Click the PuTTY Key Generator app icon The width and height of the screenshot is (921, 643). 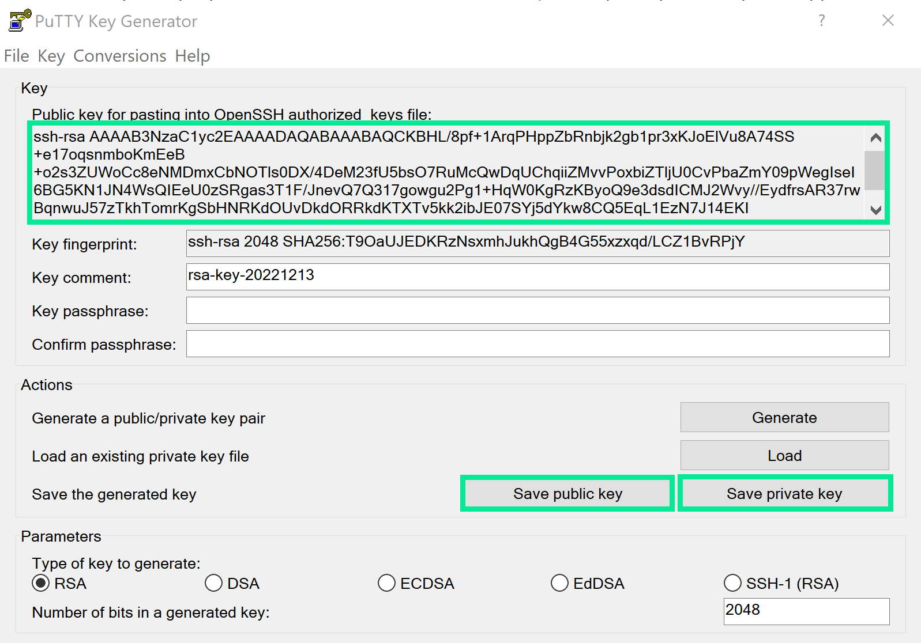(20, 20)
